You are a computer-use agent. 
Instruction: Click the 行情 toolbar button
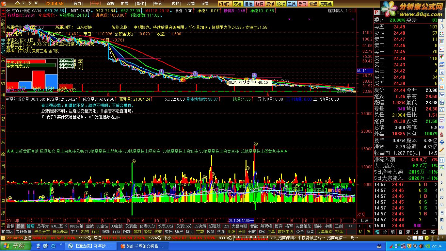pos(259,4)
